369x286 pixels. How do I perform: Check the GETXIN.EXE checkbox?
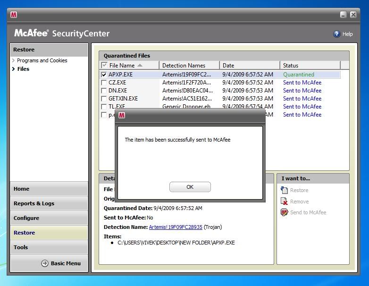tap(103, 99)
